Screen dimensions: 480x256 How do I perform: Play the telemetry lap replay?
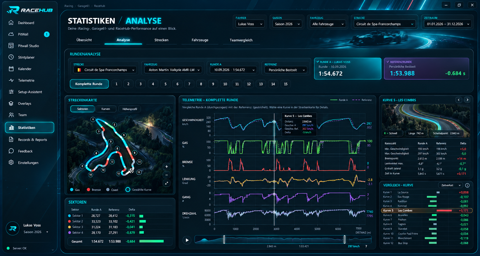click(187, 240)
